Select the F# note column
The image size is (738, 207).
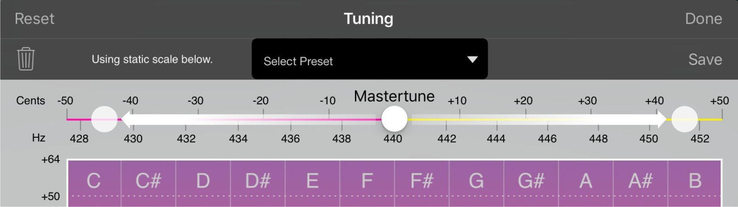coord(422,183)
